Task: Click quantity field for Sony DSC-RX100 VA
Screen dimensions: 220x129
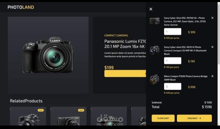Action: click(x=172, y=32)
